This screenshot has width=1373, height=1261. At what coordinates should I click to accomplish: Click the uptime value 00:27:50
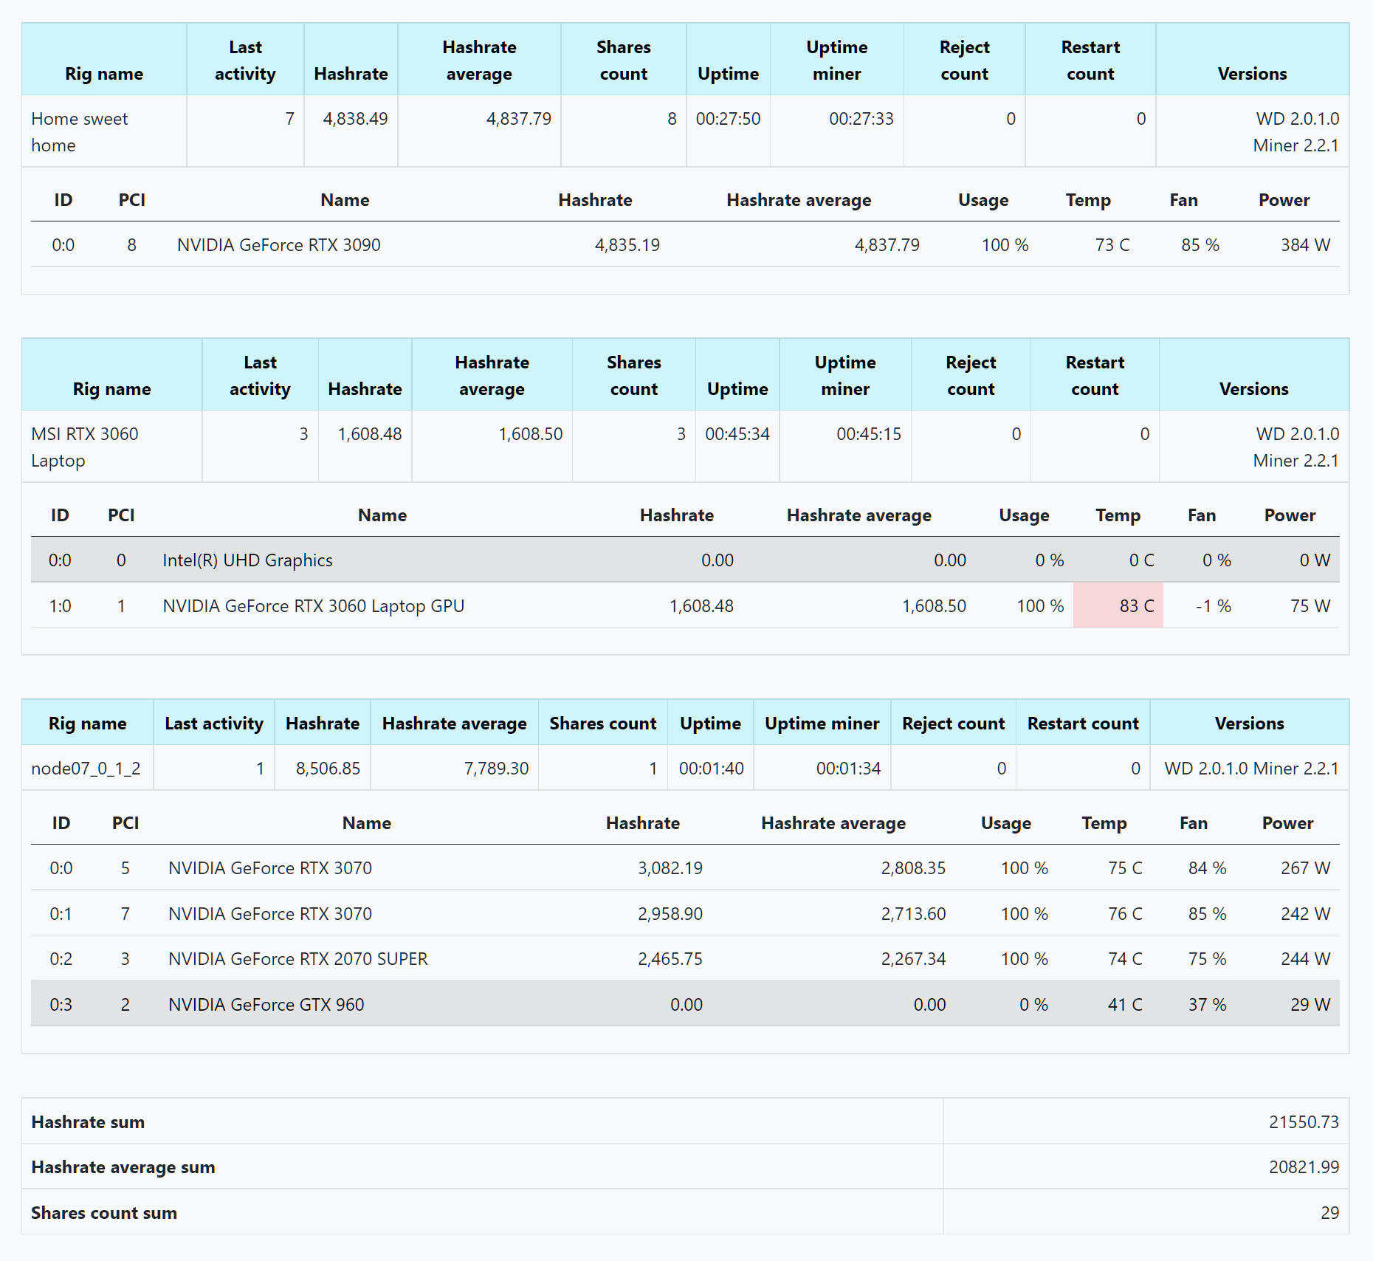[727, 118]
